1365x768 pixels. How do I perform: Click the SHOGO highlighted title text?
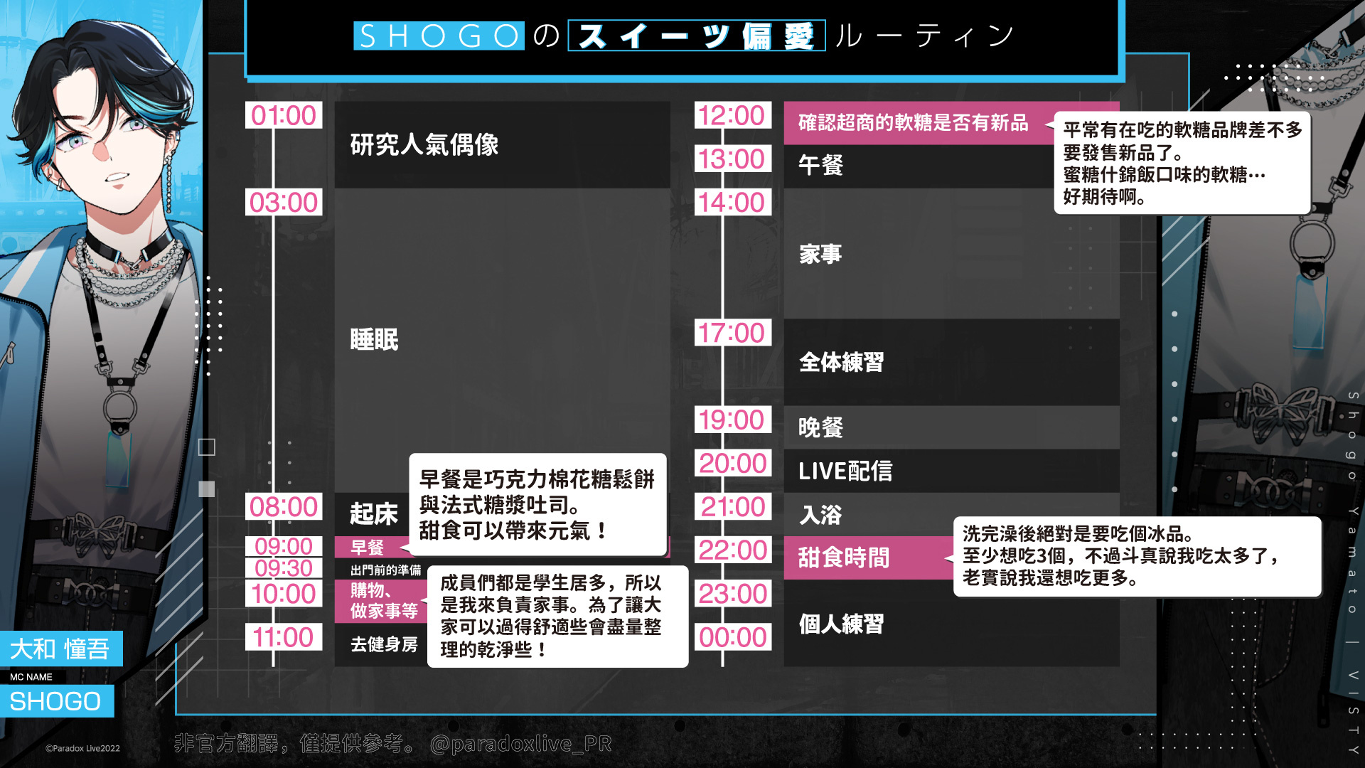click(x=439, y=36)
